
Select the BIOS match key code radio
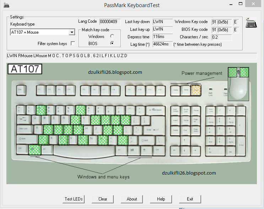[x=112, y=43]
